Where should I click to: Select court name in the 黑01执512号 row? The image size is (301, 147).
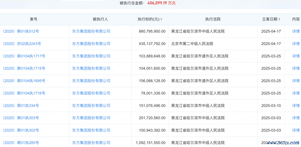point(198,31)
